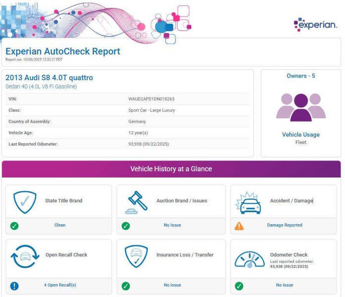Click the 2013 Audi S8 4.0T quattro title
The height and width of the screenshot is (297, 345).
[x=49, y=78]
